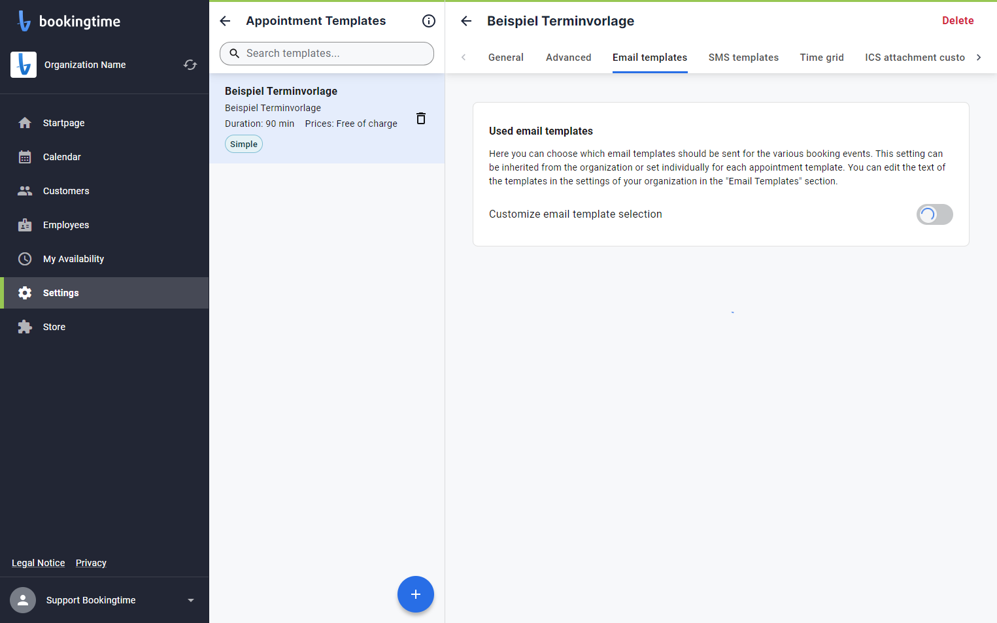Click the Customize email template selection label
This screenshot has width=997, height=623.
tap(575, 214)
